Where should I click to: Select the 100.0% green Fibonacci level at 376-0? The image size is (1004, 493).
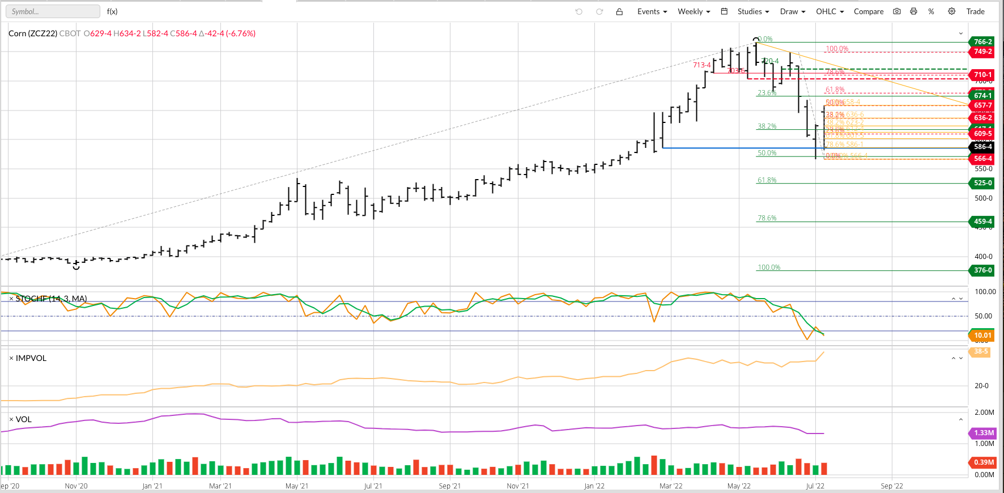coord(769,267)
